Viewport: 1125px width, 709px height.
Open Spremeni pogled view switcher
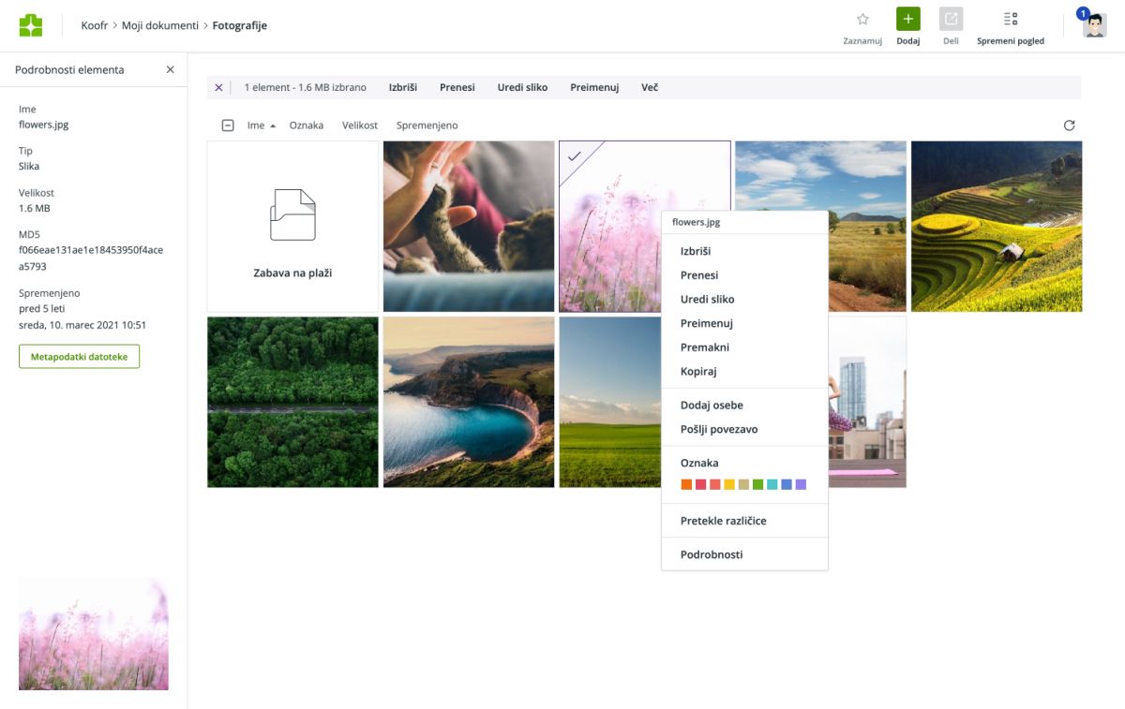[x=1010, y=20]
